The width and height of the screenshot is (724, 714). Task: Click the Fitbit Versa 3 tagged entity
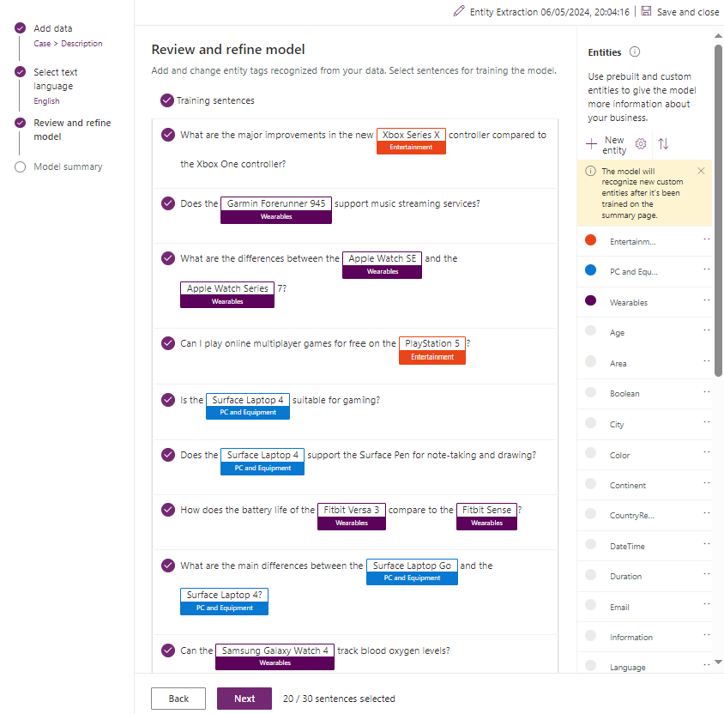point(352,517)
